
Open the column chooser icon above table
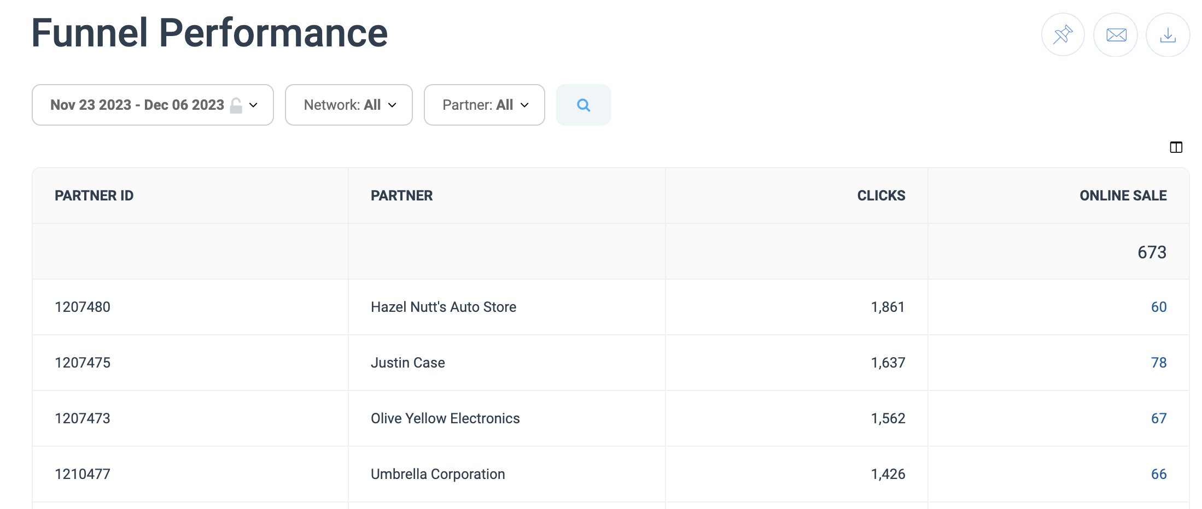click(1176, 147)
